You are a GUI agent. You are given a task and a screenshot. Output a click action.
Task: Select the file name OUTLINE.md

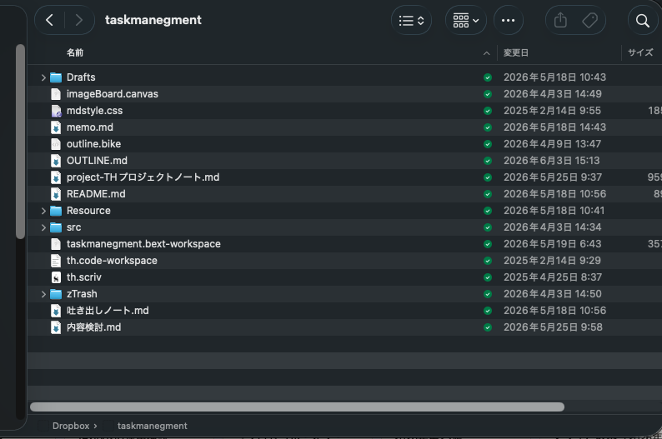click(x=97, y=161)
